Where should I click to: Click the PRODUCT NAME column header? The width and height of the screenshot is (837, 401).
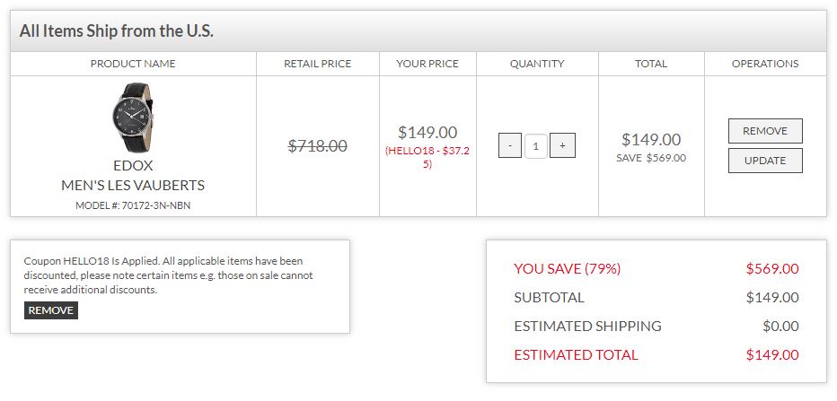pyautogui.click(x=133, y=64)
